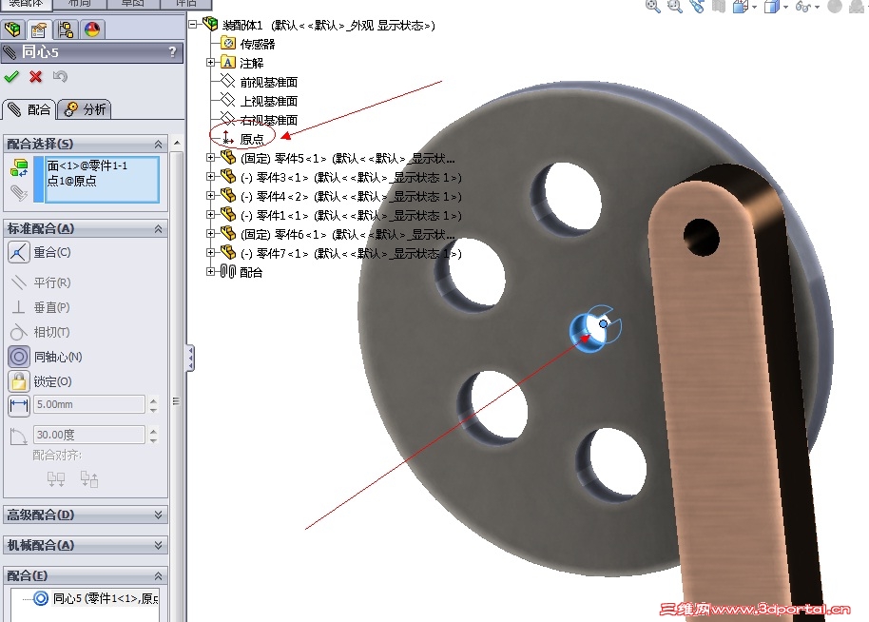Image resolution: width=869 pixels, height=622 pixels.
Task: Confirm the mate with the green checkmark
Action: tap(11, 76)
